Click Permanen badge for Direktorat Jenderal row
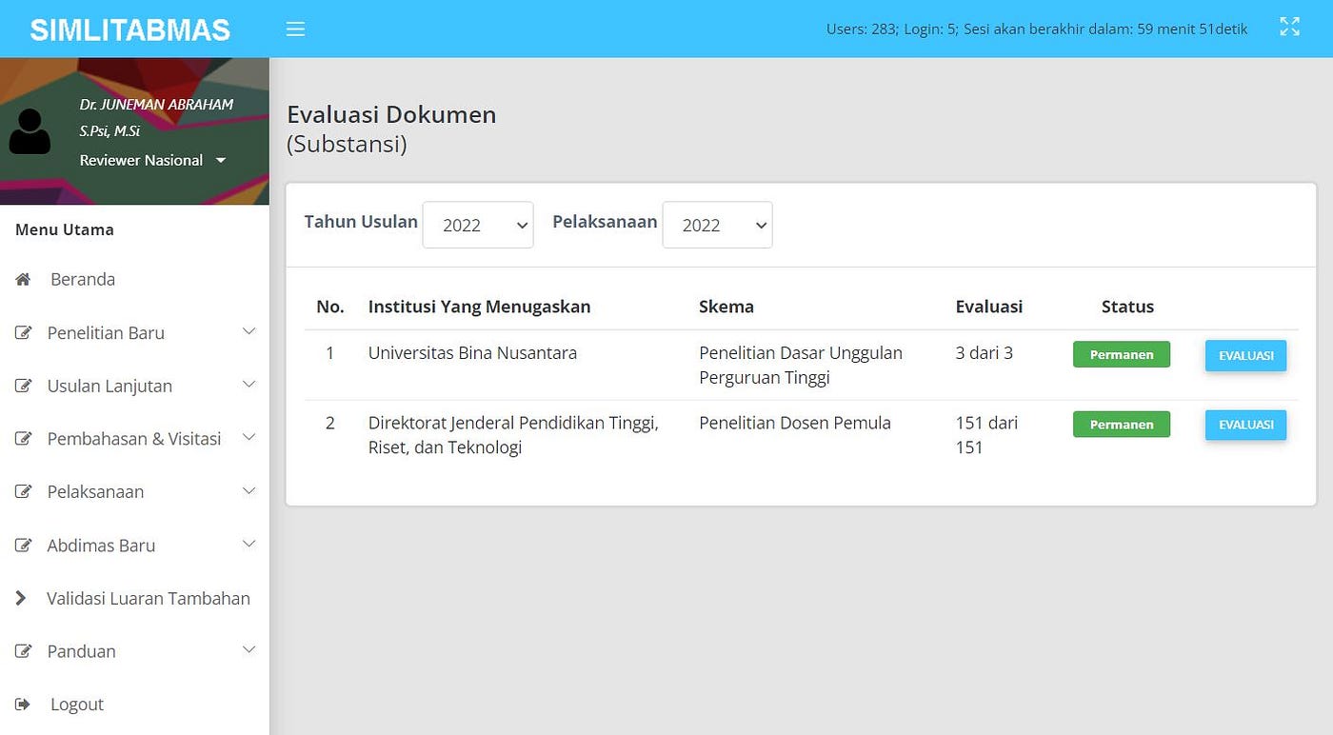1333x735 pixels. (1122, 425)
